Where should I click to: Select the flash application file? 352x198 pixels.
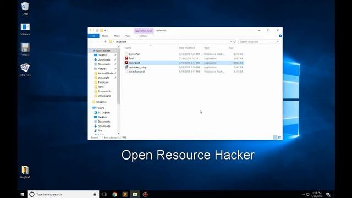pyautogui.click(x=131, y=58)
